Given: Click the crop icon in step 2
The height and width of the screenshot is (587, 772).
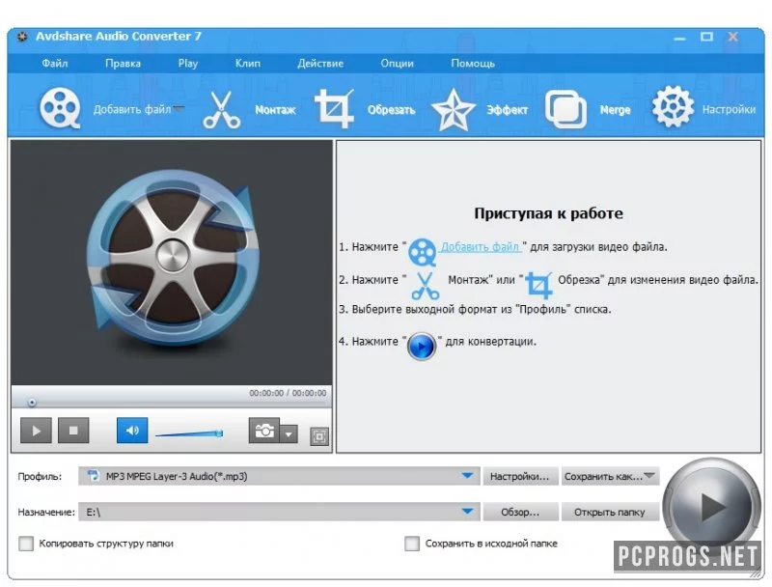Looking at the screenshot, I should point(538,285).
